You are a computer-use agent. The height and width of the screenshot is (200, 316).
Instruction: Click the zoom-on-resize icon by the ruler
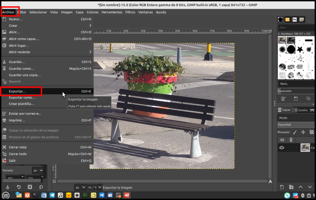(x=270, y=32)
